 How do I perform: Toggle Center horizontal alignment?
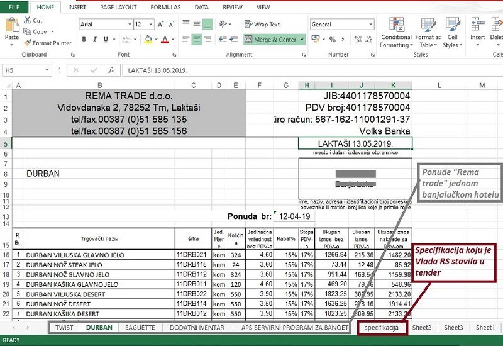197,40
